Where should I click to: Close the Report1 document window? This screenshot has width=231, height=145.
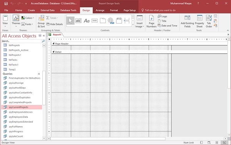tap(228, 35)
